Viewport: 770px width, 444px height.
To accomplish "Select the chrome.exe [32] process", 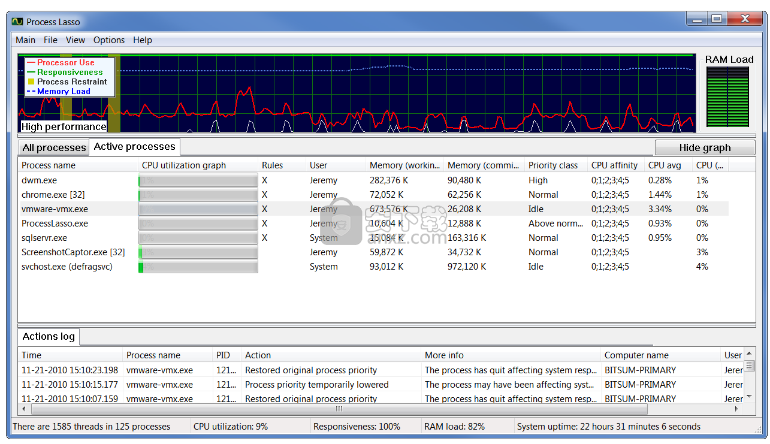I will coord(373,195).
